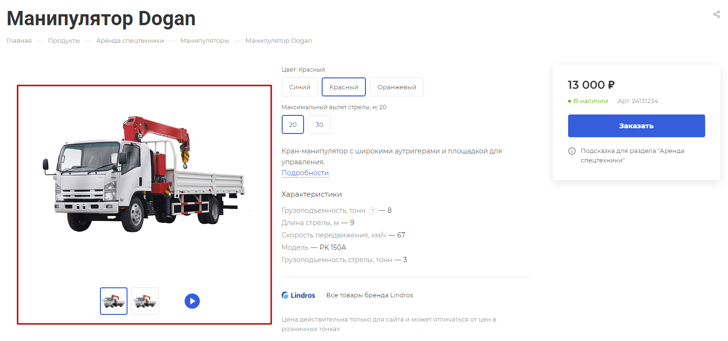
Task: Go to Главная breadcrumb
Action: [19, 41]
